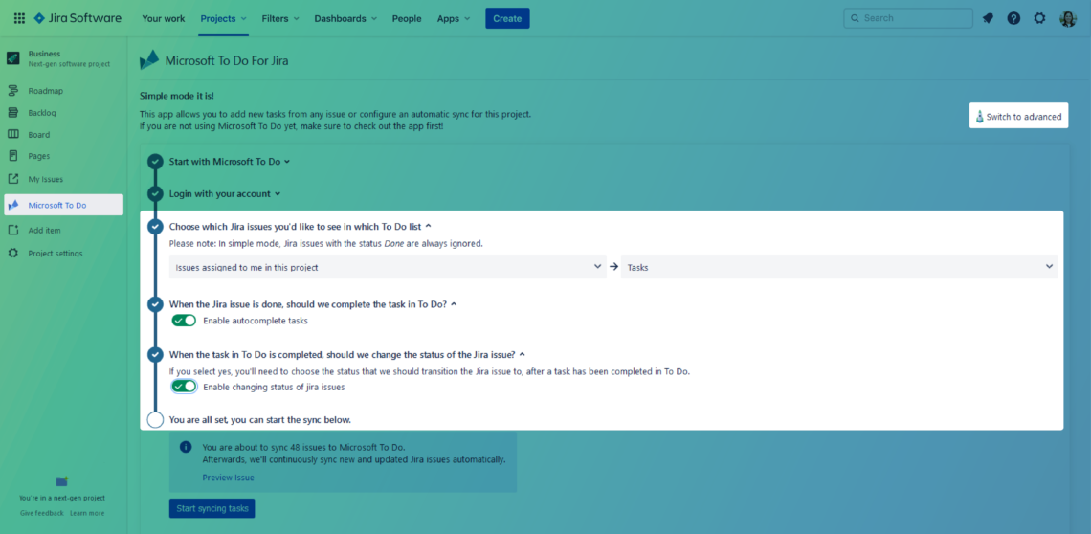
Task: Click Switch to advanced button
Action: [x=1018, y=116]
